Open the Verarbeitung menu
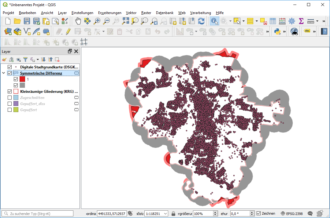 click(x=200, y=13)
